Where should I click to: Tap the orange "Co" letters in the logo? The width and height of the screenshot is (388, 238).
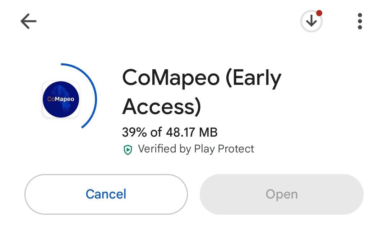click(x=51, y=99)
